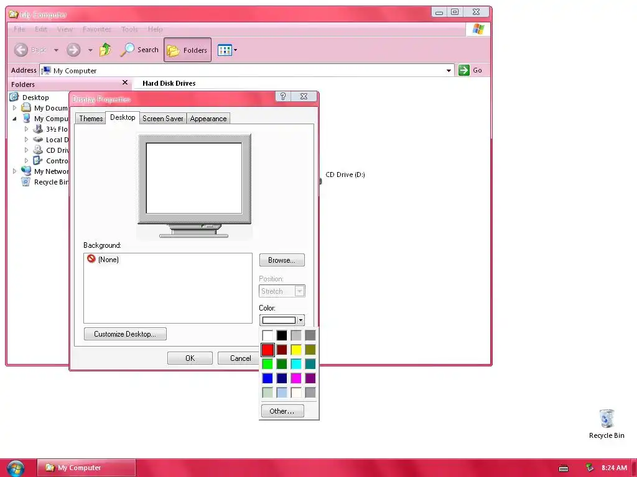Pick the white color swatch
Viewport: 637px width, 477px height.
tap(267, 335)
